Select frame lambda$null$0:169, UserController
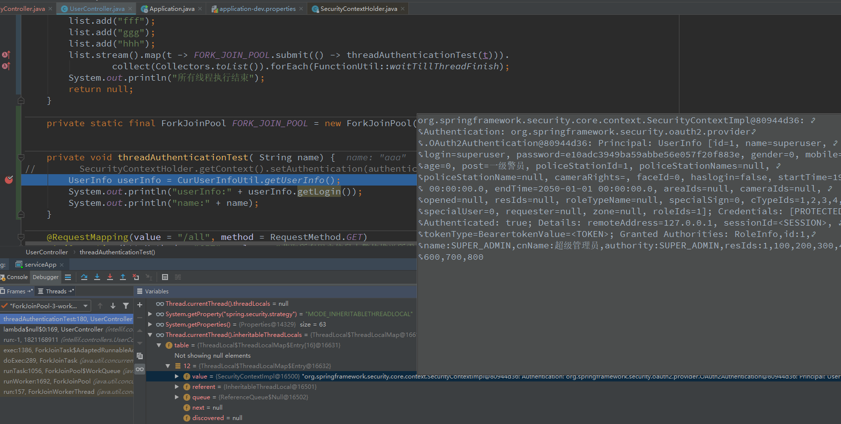The height and width of the screenshot is (424, 841). [67, 330]
